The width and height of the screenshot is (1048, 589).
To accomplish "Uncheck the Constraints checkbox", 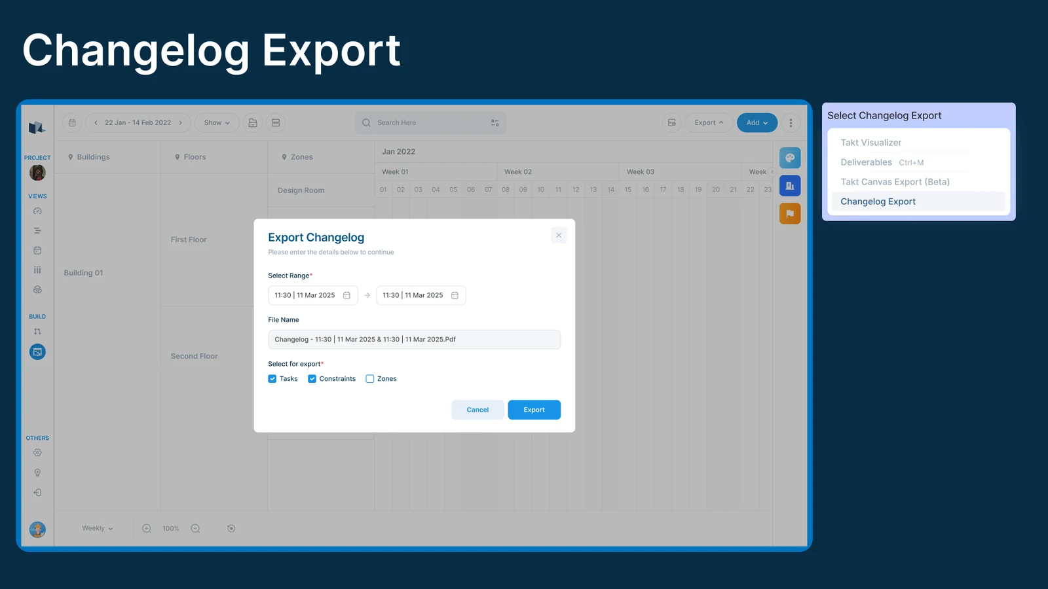I will 312,379.
